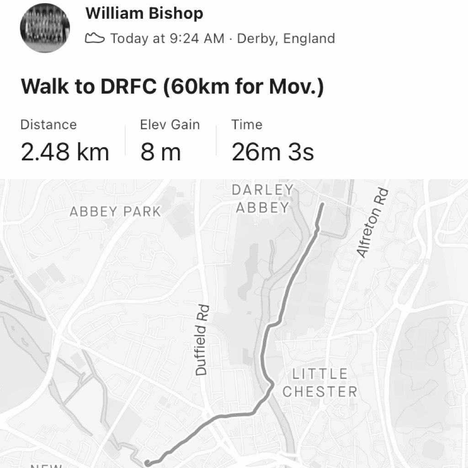Tap the William Bishop athlete name
This screenshot has width=468, height=468.
[x=144, y=13]
